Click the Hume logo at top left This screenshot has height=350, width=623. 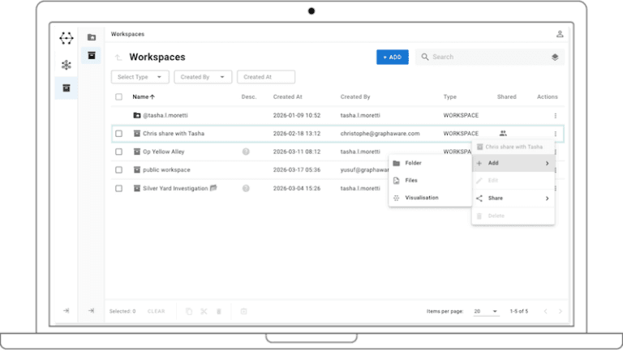point(67,38)
